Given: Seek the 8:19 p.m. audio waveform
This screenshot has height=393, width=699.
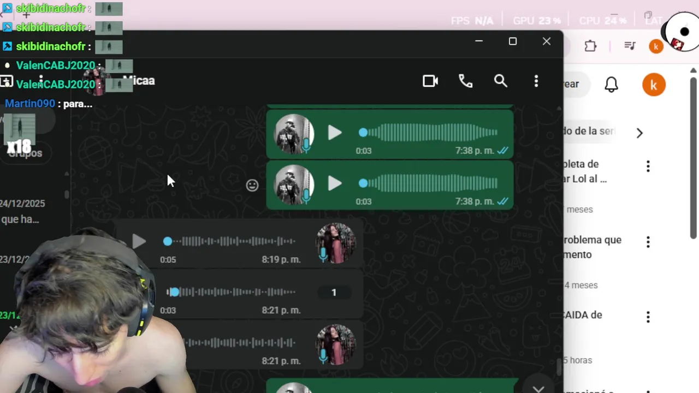Looking at the screenshot, I should 230,241.
